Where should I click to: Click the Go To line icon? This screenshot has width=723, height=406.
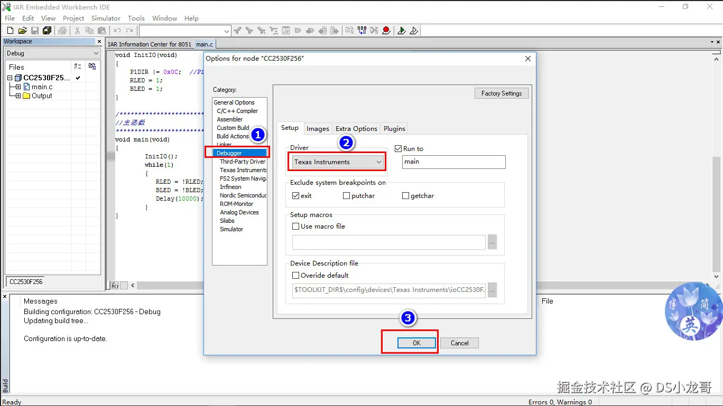286,31
